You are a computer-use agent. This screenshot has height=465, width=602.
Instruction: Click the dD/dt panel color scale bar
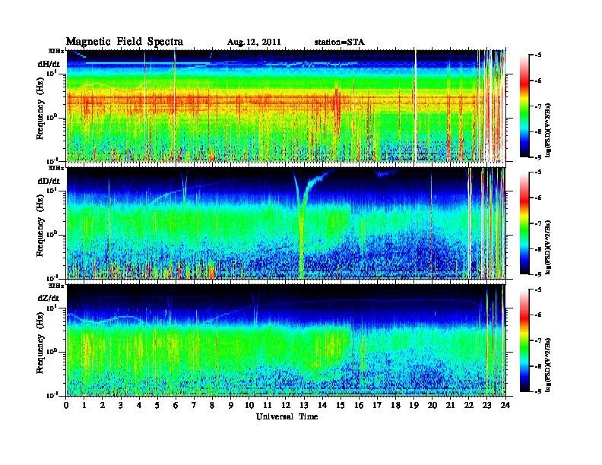524,223
